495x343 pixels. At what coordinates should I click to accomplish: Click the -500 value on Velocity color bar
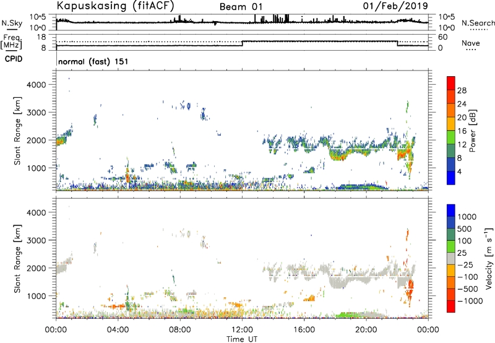468,289
